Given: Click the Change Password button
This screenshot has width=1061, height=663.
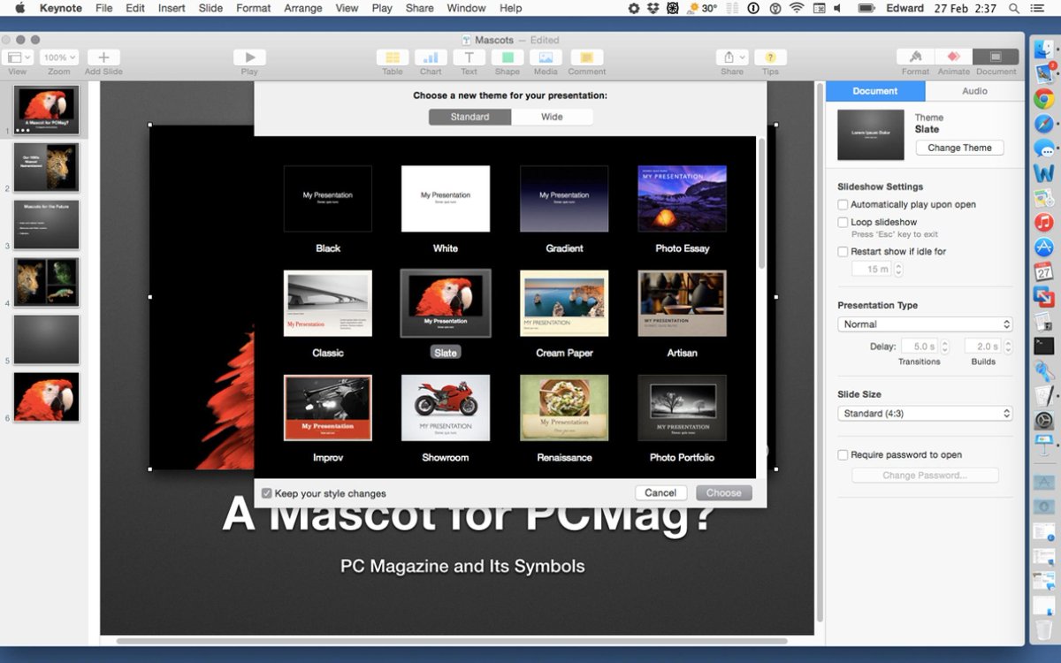Looking at the screenshot, I should 925,476.
